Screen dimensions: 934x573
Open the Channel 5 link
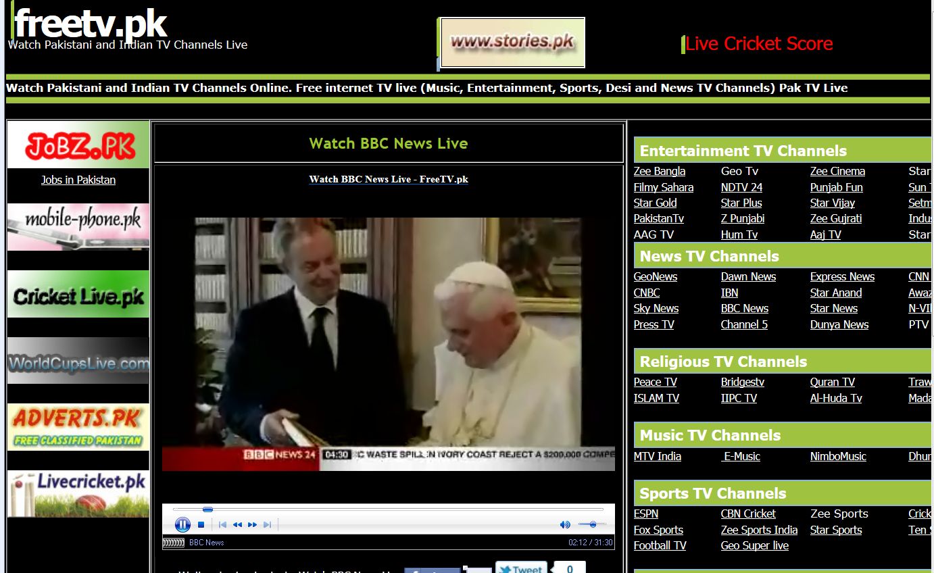tap(744, 324)
